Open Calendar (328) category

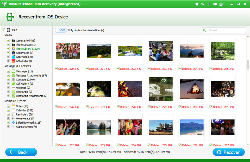coord(24,110)
